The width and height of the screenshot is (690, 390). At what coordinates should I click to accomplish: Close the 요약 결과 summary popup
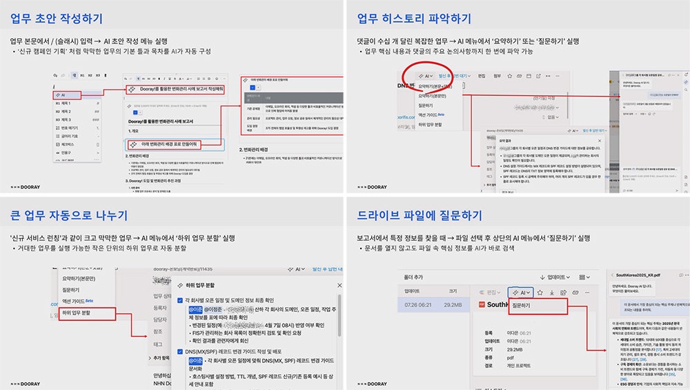click(x=599, y=140)
